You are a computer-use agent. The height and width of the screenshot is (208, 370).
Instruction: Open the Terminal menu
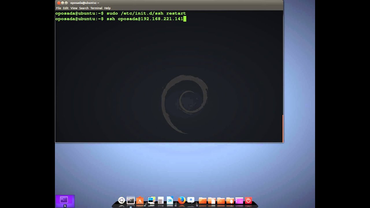96,8
